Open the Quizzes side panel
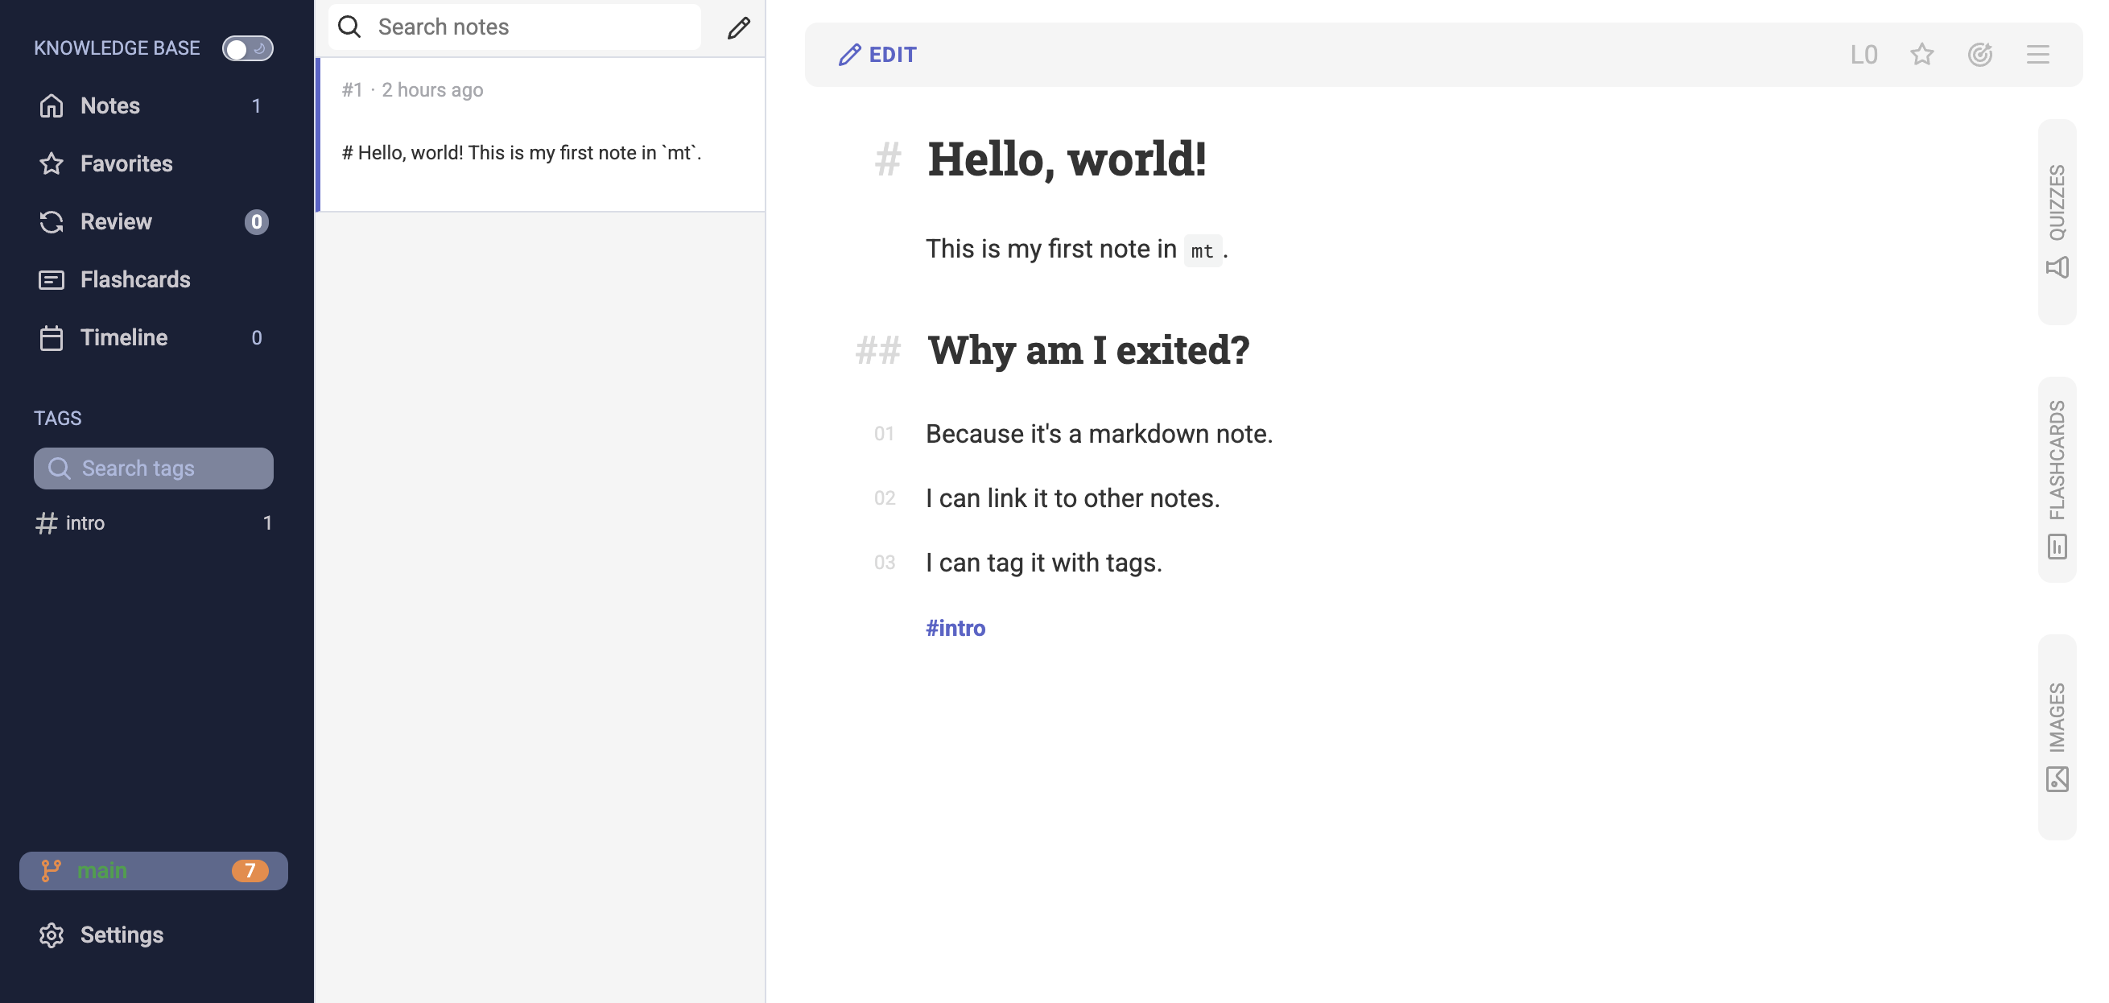 tap(2057, 221)
